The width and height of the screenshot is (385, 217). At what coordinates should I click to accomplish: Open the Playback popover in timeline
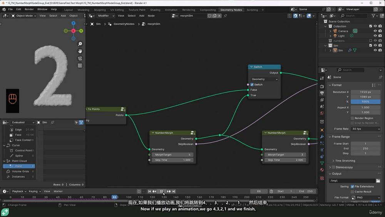click(19, 192)
